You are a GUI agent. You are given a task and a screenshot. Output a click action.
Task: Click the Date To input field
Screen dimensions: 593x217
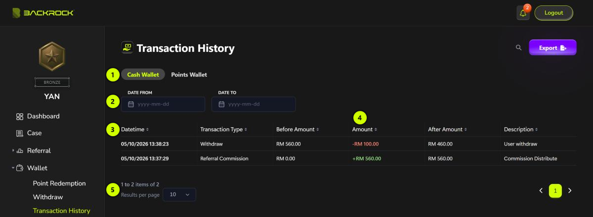pyautogui.click(x=254, y=104)
